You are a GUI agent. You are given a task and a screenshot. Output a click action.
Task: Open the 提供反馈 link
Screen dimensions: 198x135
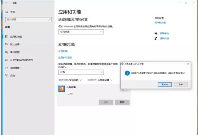point(164,38)
